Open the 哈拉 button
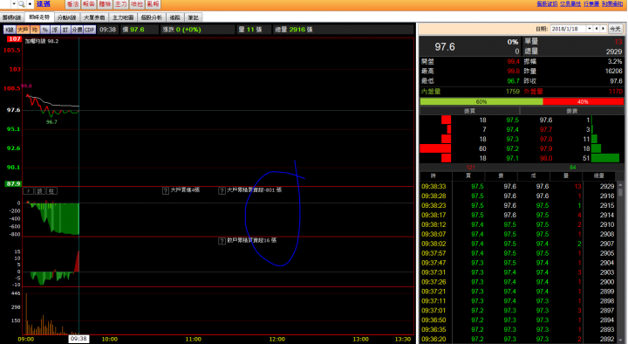 [x=137, y=4]
